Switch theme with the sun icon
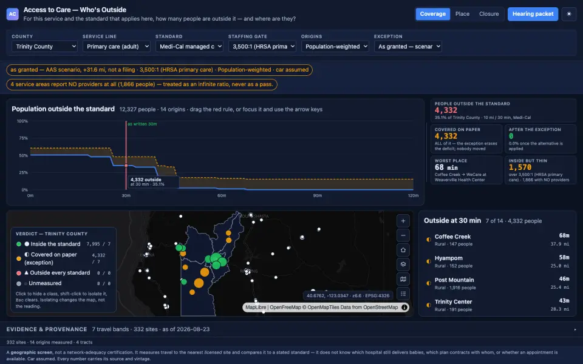 coord(569,14)
